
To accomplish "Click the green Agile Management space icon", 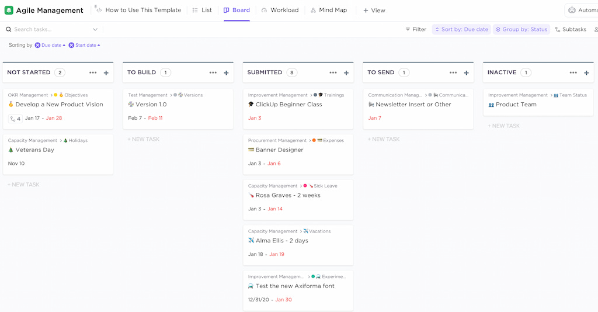I will 8,11.
